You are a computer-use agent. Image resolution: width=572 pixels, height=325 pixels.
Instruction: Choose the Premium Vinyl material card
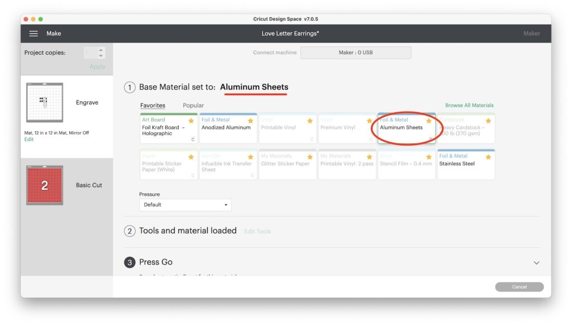(347, 128)
